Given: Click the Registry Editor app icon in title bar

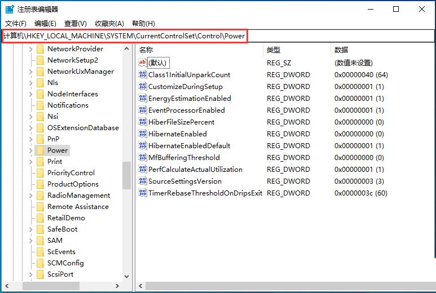Looking at the screenshot, I should pos(10,9).
